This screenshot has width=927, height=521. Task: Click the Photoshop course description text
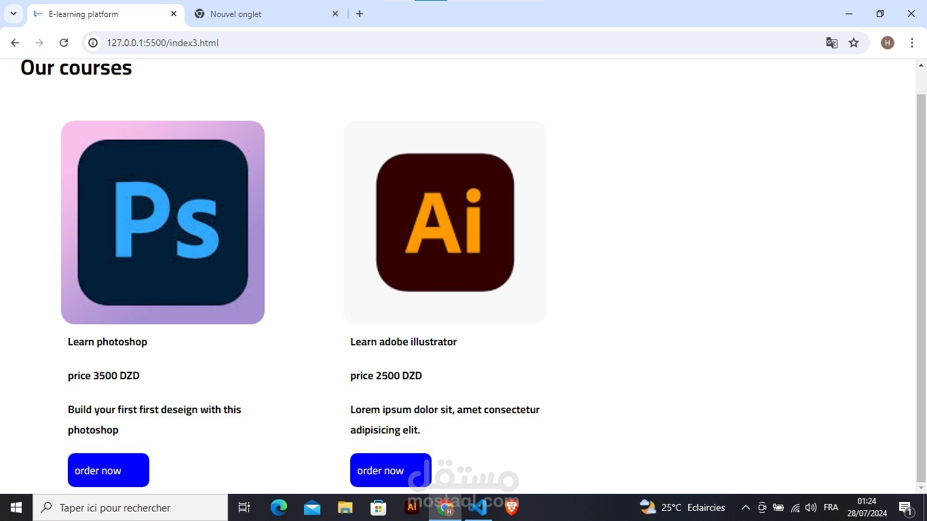(155, 420)
